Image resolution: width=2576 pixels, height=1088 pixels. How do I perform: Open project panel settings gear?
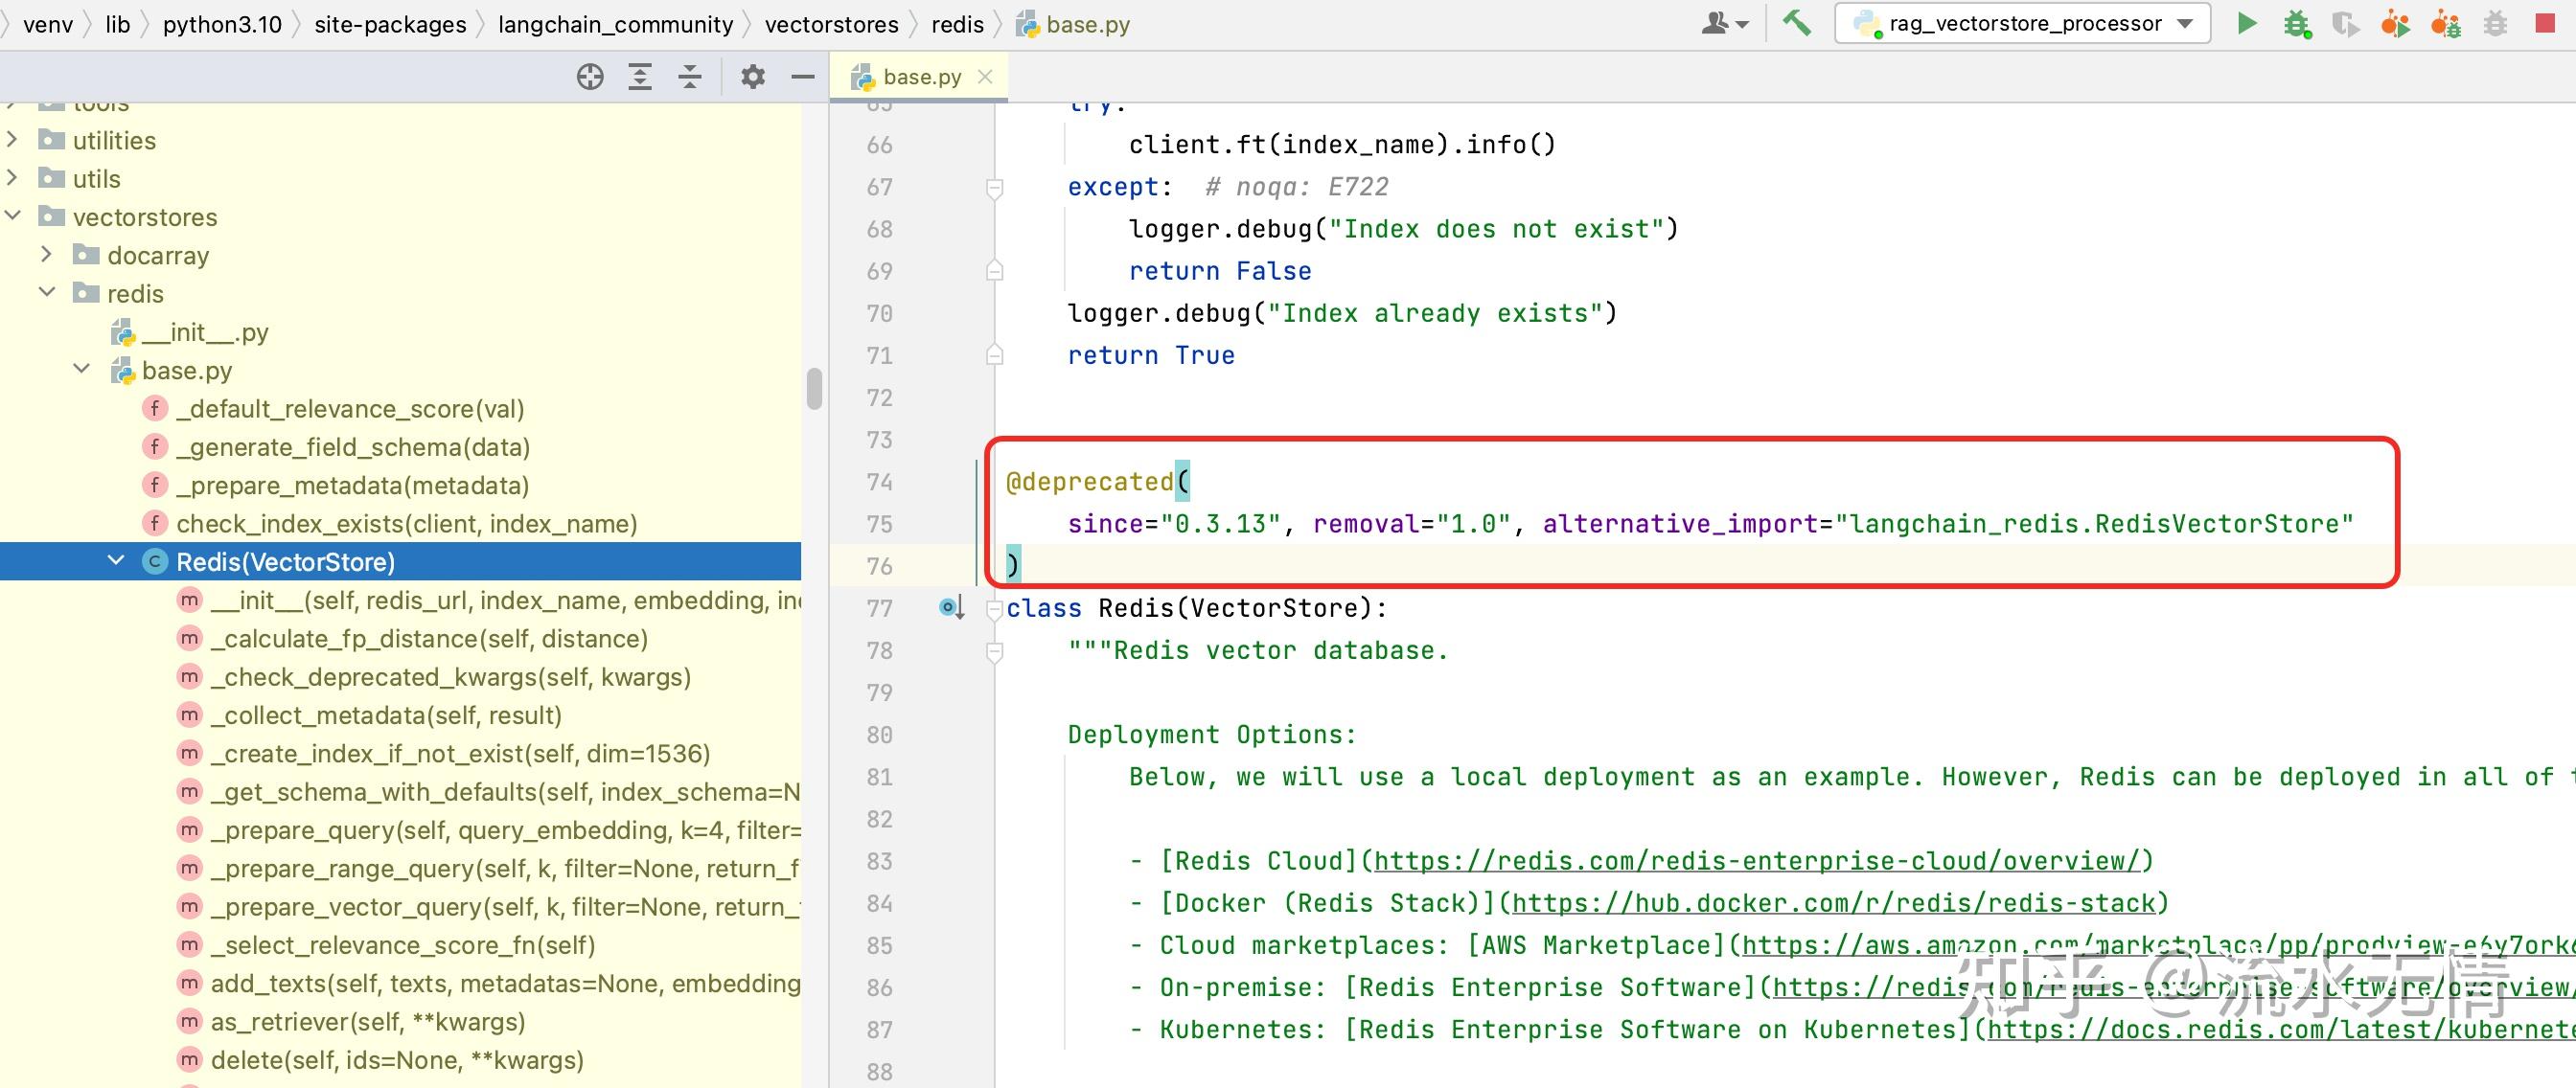[753, 77]
